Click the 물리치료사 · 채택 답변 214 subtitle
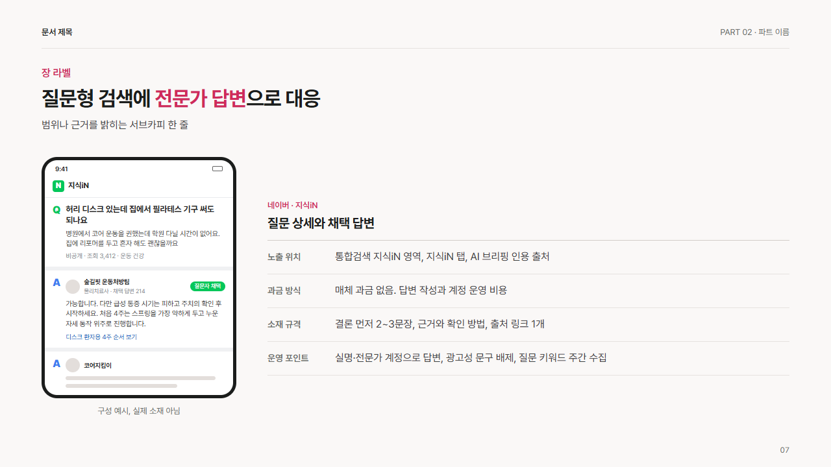 pyautogui.click(x=114, y=291)
